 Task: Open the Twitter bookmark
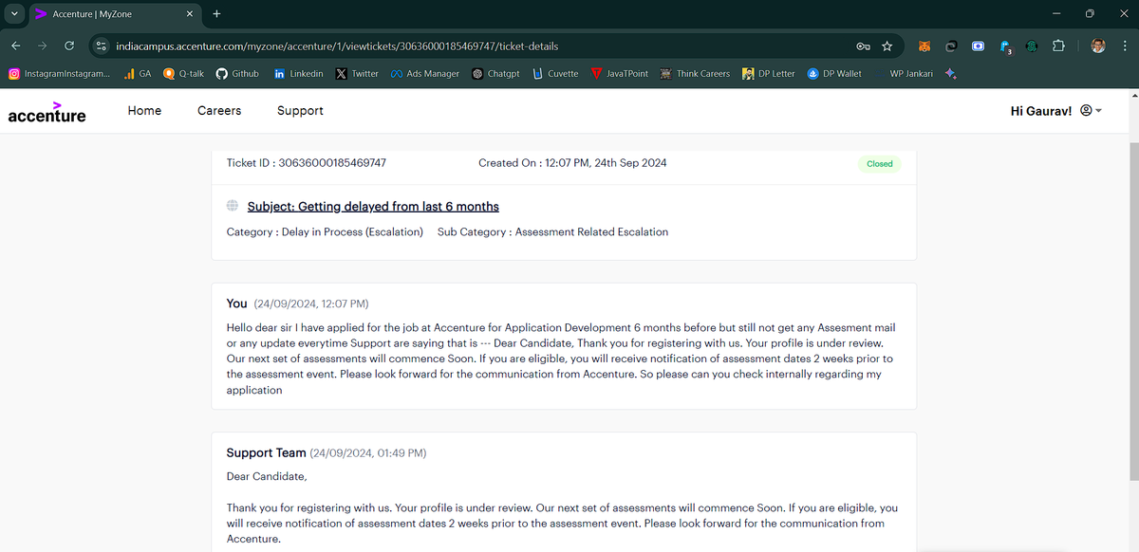[357, 73]
